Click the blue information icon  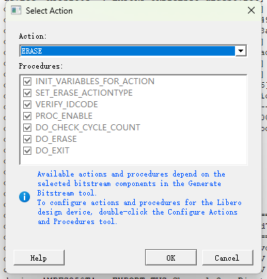point(25,197)
